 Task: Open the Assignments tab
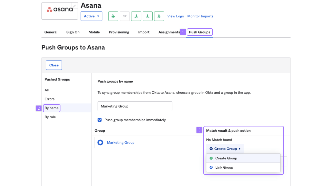tap(169, 32)
